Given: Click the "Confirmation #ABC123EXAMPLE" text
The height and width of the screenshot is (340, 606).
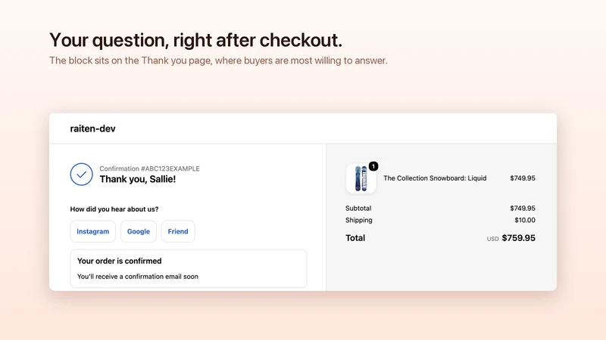Looking at the screenshot, I should coord(149,168).
